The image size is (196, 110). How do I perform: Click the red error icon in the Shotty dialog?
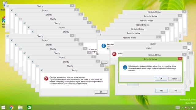tap(46, 79)
